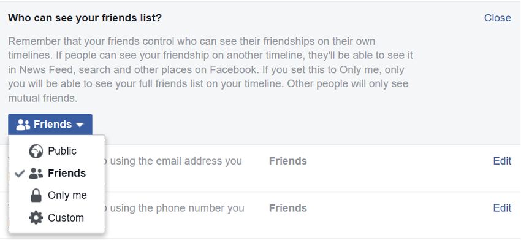The image size is (521, 240).
Task: Click Friends value in phone number row
Action: coord(287,208)
